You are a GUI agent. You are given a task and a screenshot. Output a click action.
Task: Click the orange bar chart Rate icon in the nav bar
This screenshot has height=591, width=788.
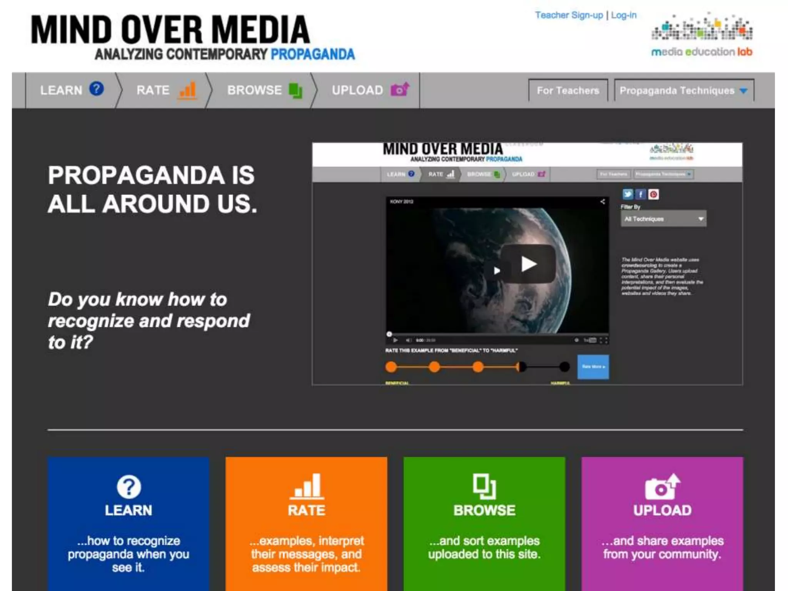point(188,90)
